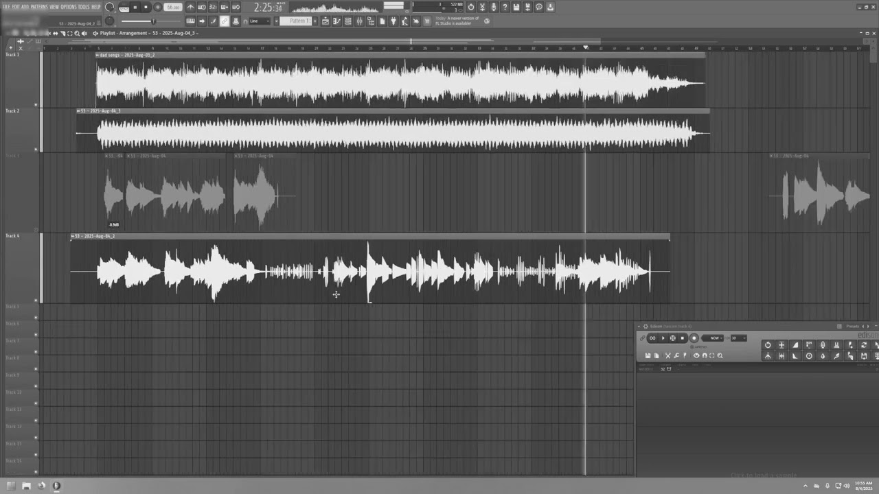Screen dimensions: 879x494
Task: Click Edison loop playback button
Action: pyautogui.click(x=652, y=338)
